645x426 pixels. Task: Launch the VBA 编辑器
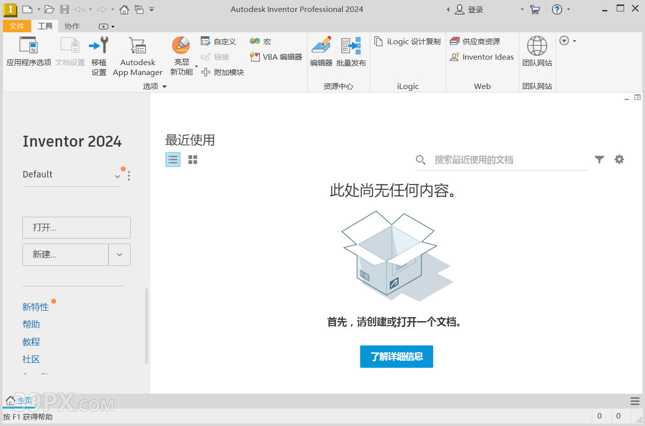tap(276, 57)
